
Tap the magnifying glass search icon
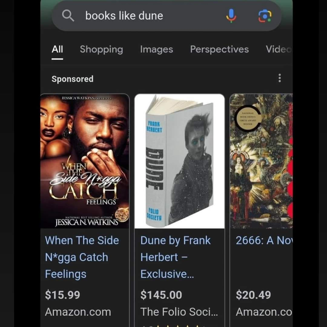pyautogui.click(x=68, y=16)
